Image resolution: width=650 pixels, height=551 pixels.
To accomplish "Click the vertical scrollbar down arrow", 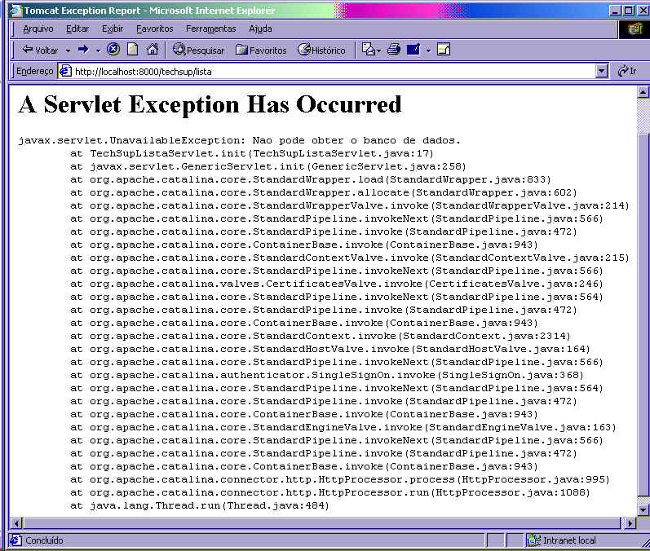I will (643, 509).
